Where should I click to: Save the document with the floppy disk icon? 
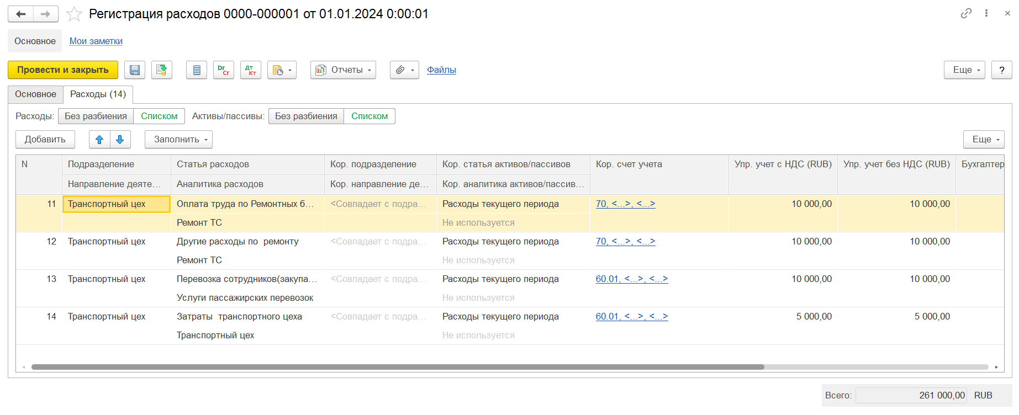pyautogui.click(x=135, y=70)
